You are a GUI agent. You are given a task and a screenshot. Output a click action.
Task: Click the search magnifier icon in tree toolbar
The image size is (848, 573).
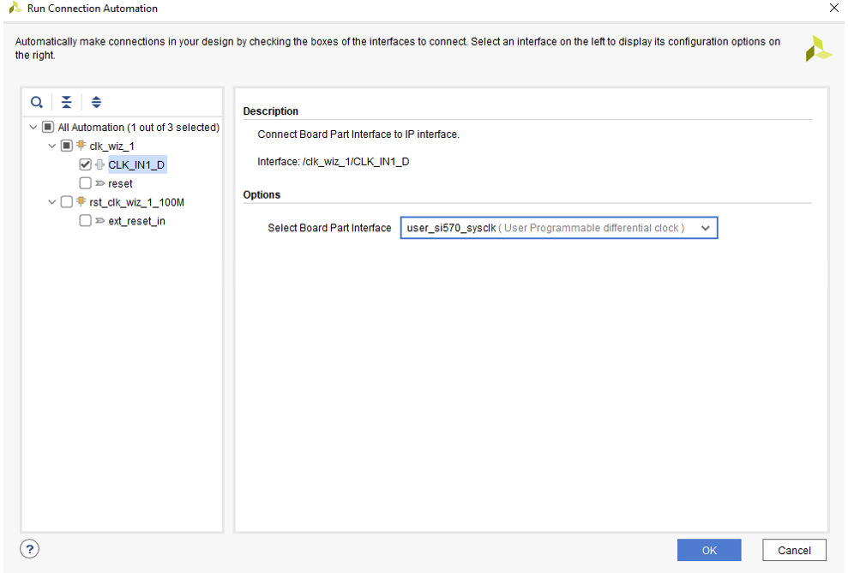pyautogui.click(x=37, y=102)
